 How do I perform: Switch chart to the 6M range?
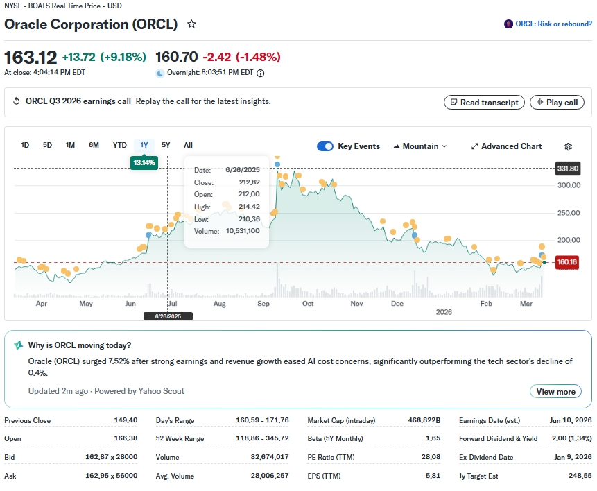tap(94, 145)
